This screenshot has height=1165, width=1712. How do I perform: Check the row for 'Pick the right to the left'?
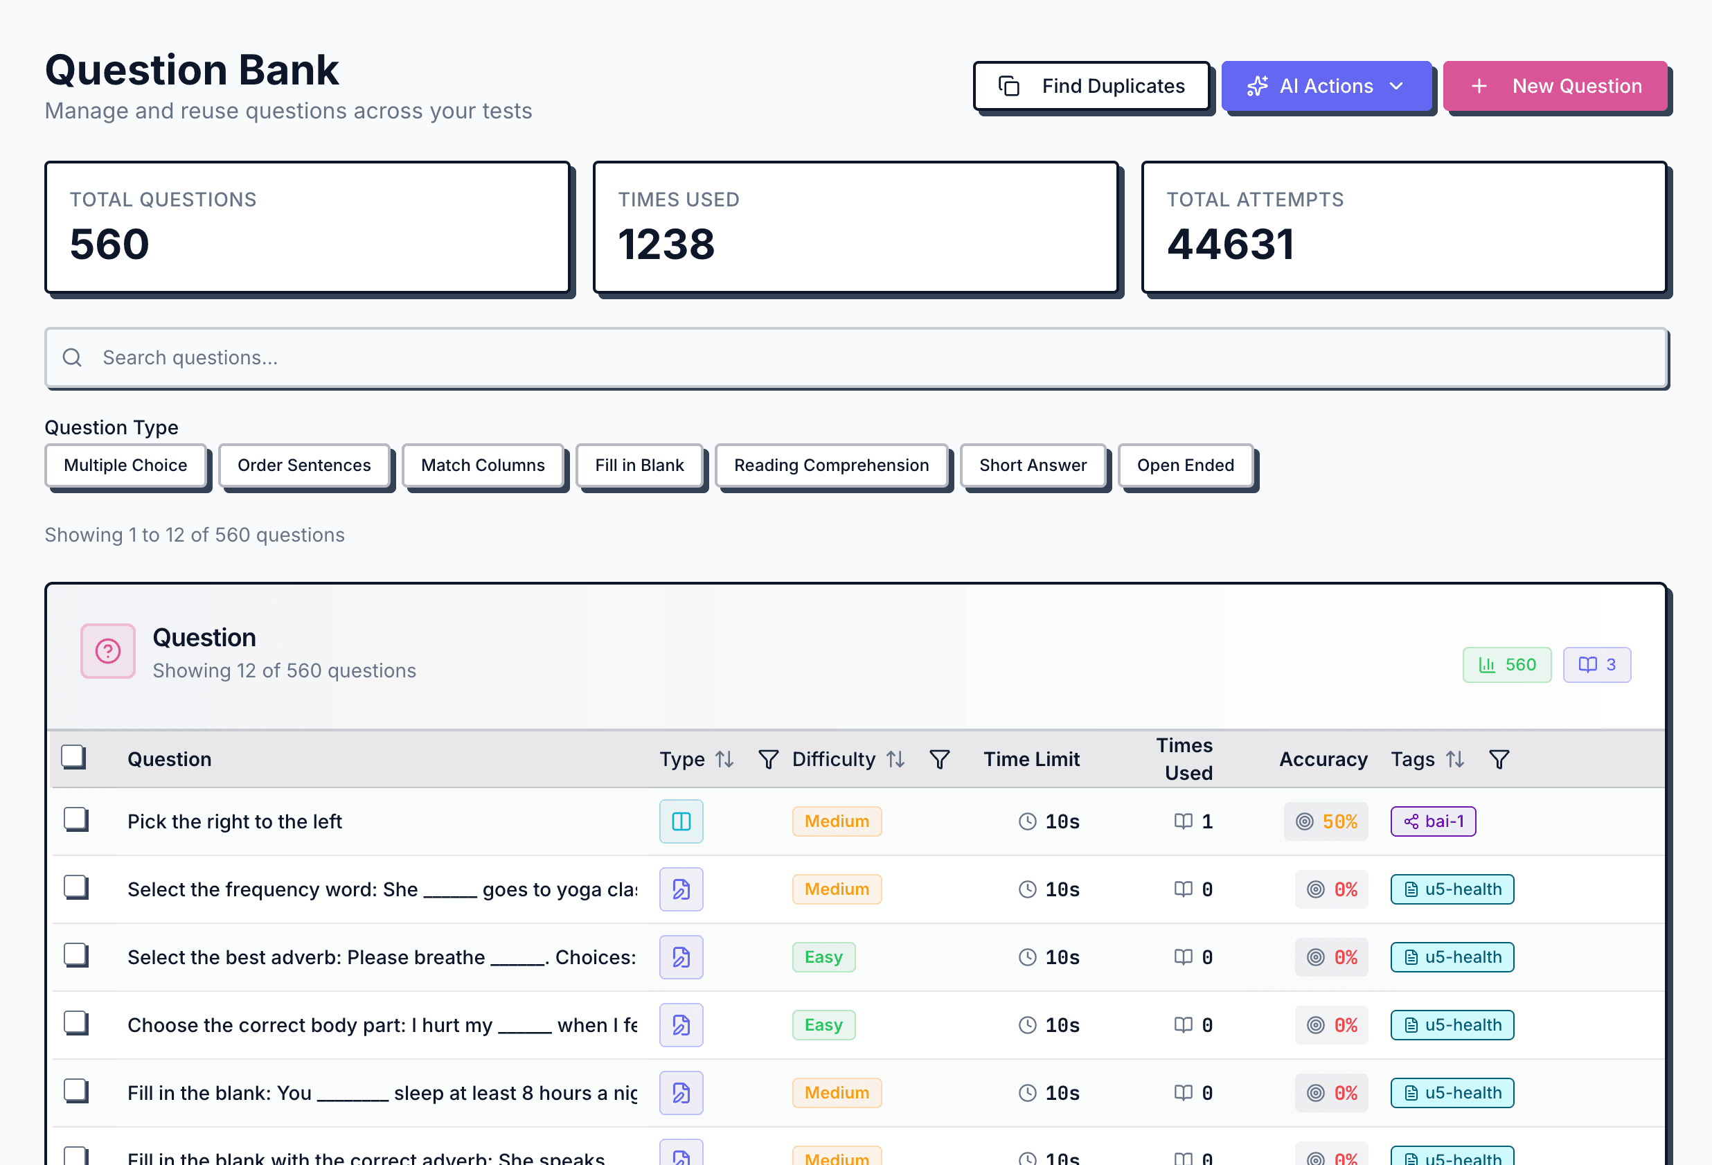point(75,819)
